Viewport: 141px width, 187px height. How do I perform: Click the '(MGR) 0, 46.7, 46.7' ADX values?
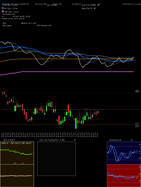pyautogui.click(x=29, y=23)
